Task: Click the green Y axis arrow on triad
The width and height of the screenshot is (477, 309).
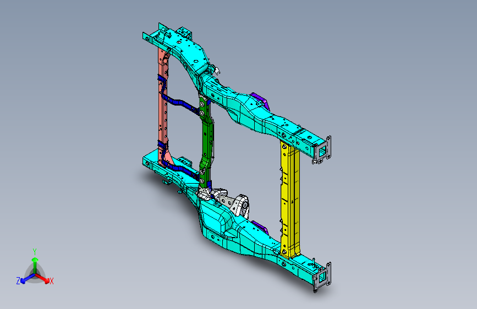Action: click(x=35, y=265)
